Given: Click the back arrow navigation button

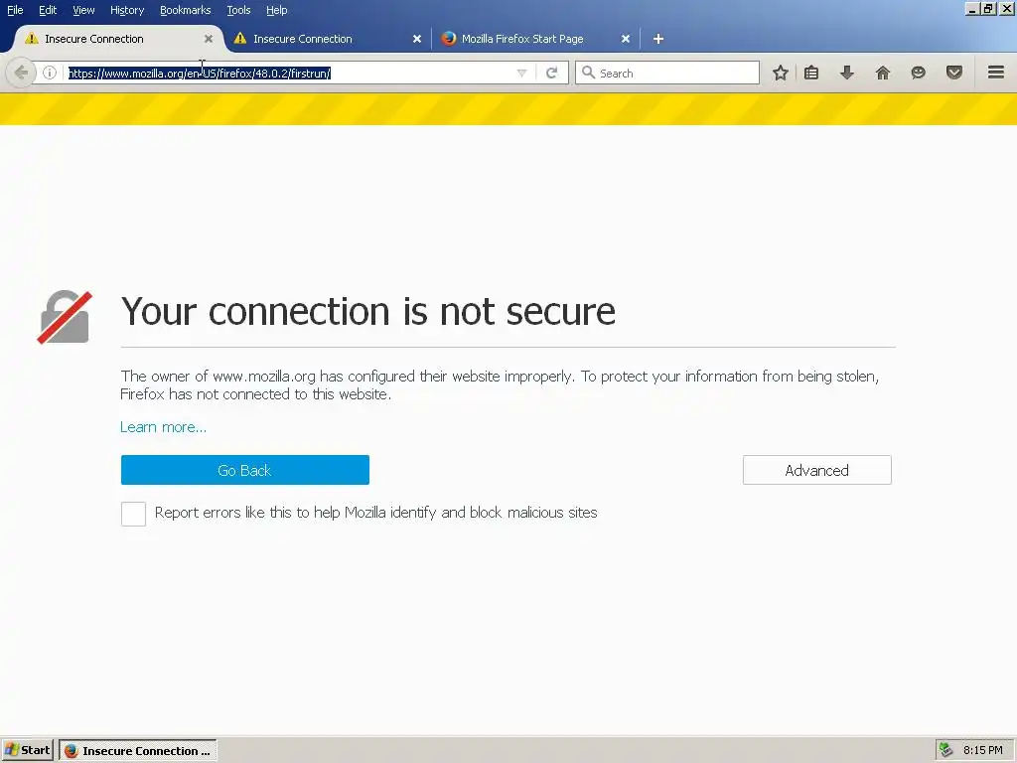Looking at the screenshot, I should (x=21, y=73).
